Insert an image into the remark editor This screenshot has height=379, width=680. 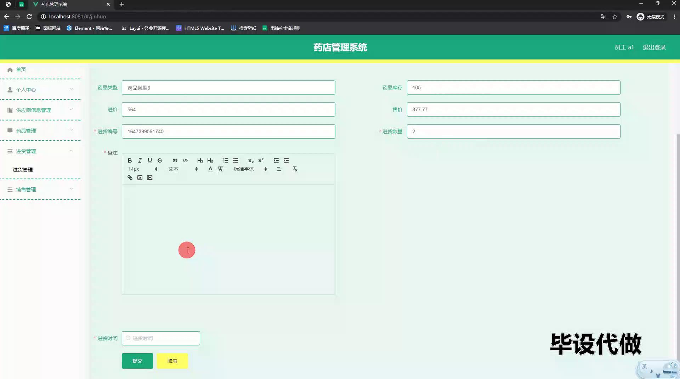click(x=140, y=177)
